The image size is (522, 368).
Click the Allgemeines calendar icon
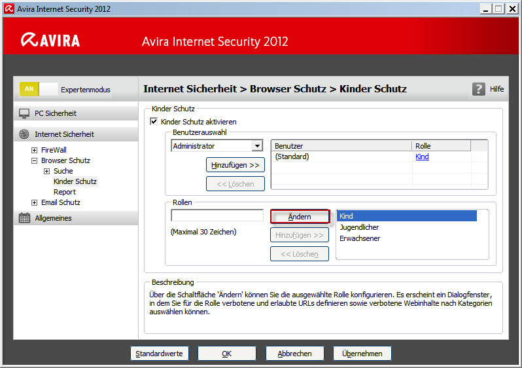click(x=24, y=217)
